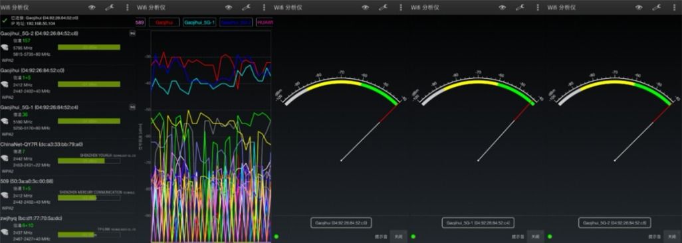Image resolution: width=682 pixels, height=243 pixels.
Task: Click the Wi-Fi signal icon of ChinaNet-QY7R
Action: tap(5, 158)
